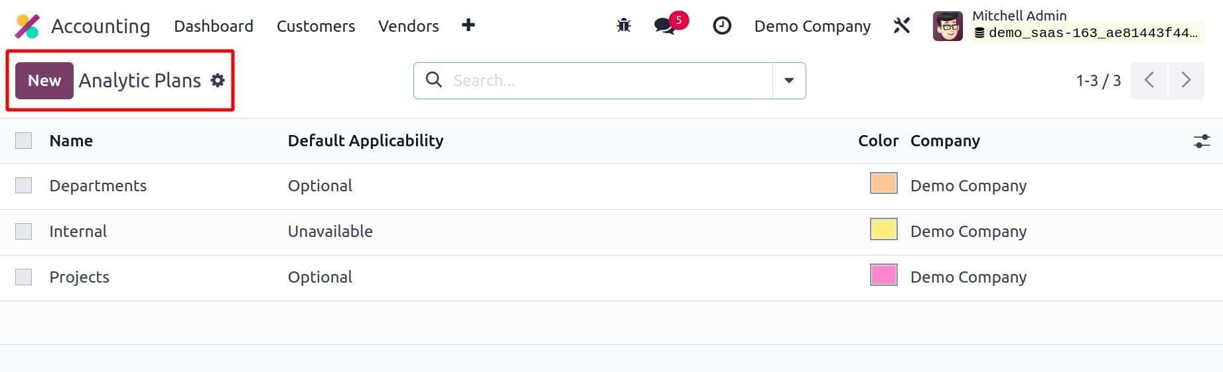This screenshot has height=372, width=1223.
Task: Click the pink Projects color swatch
Action: pos(884,275)
